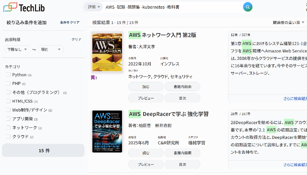The width and height of the screenshot is (307, 175).
Task: Click the blue search magnifier button
Action: coord(247,7)
